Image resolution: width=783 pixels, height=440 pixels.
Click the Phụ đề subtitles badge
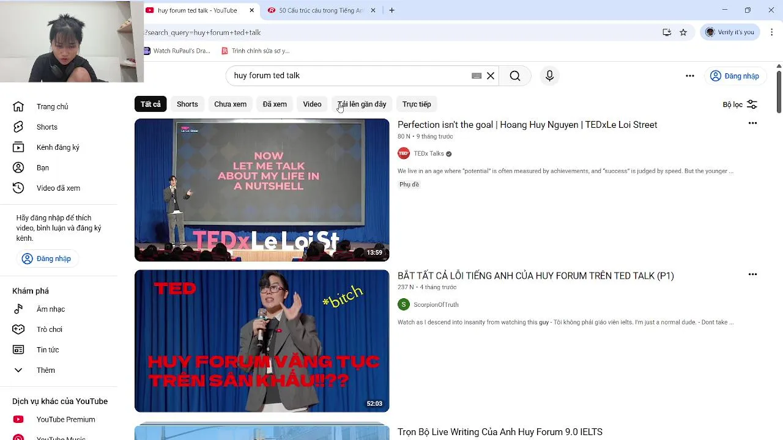[x=409, y=185]
